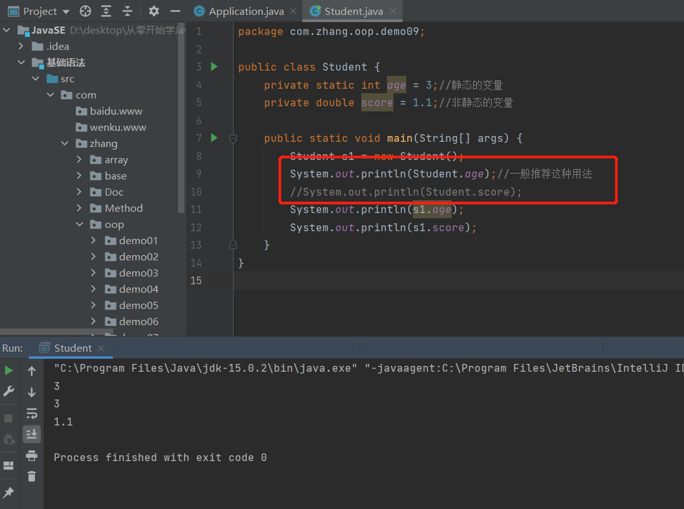This screenshot has width=684, height=509.
Task: Click the Collapse All icon in Project toolbar
Action: 127,11
